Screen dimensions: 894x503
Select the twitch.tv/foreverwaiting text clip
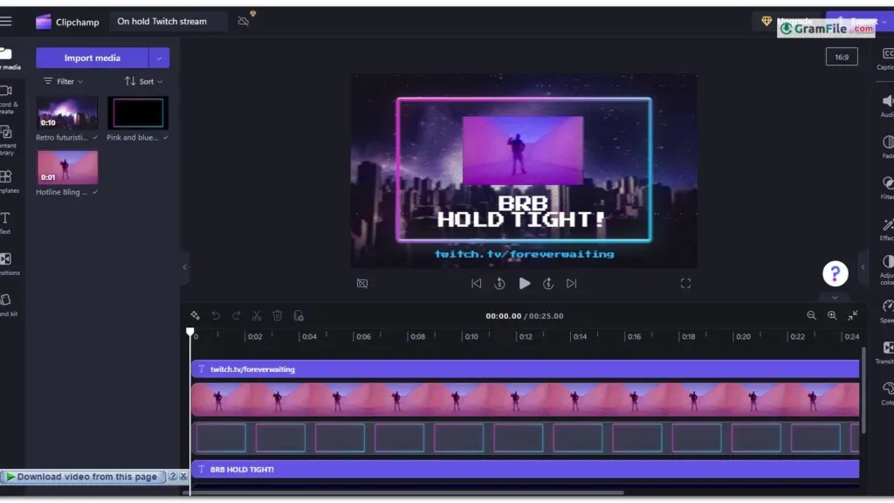pyautogui.click(x=525, y=369)
